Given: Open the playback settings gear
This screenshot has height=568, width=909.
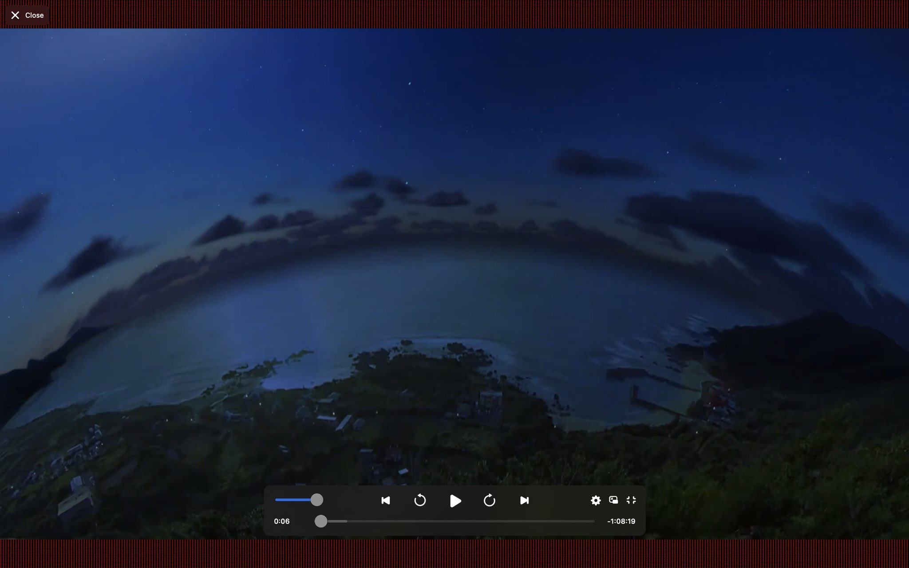Looking at the screenshot, I should click(596, 501).
